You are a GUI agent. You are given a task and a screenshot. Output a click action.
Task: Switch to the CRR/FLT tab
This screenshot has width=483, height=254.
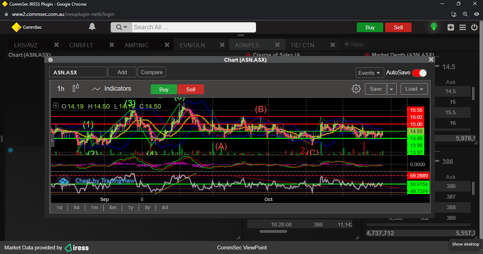pyautogui.click(x=81, y=45)
